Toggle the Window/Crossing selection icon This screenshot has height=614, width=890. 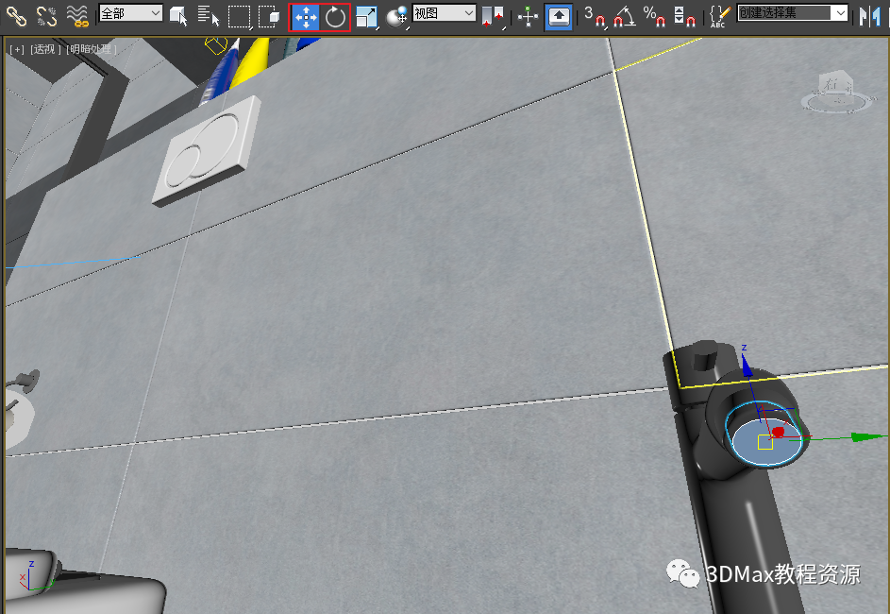click(x=268, y=16)
